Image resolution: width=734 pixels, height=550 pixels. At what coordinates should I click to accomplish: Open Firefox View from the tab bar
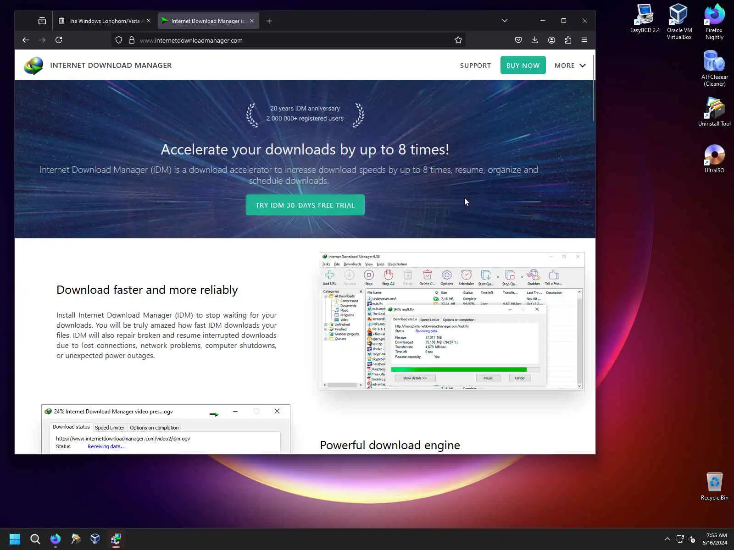tap(42, 21)
